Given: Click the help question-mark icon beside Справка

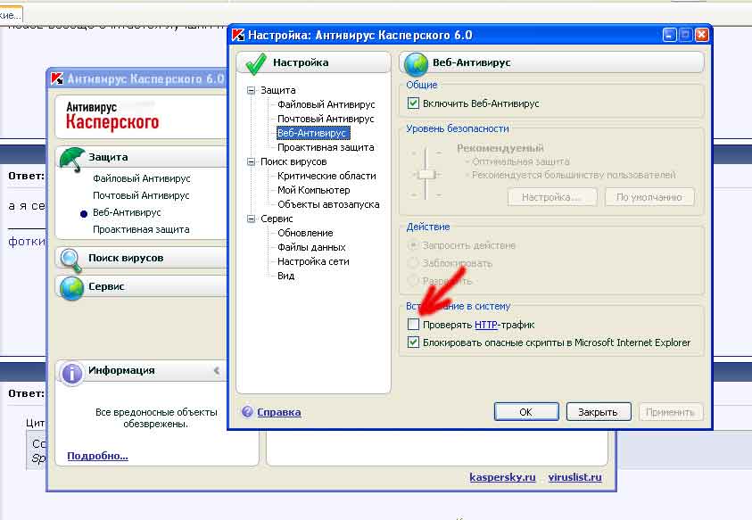Looking at the screenshot, I should 247,411.
